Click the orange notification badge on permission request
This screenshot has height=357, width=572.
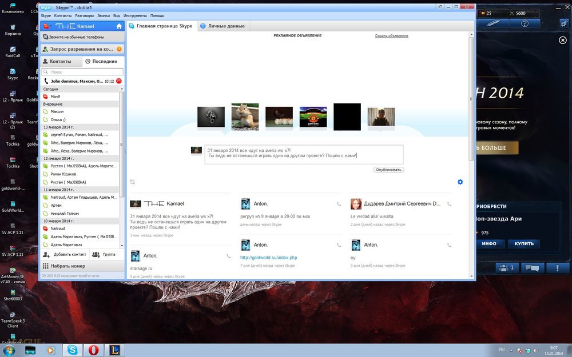click(x=119, y=49)
